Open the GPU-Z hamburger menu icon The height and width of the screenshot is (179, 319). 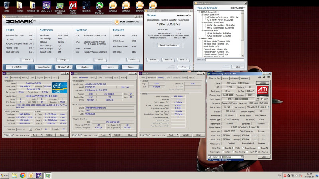[x=268, y=77]
